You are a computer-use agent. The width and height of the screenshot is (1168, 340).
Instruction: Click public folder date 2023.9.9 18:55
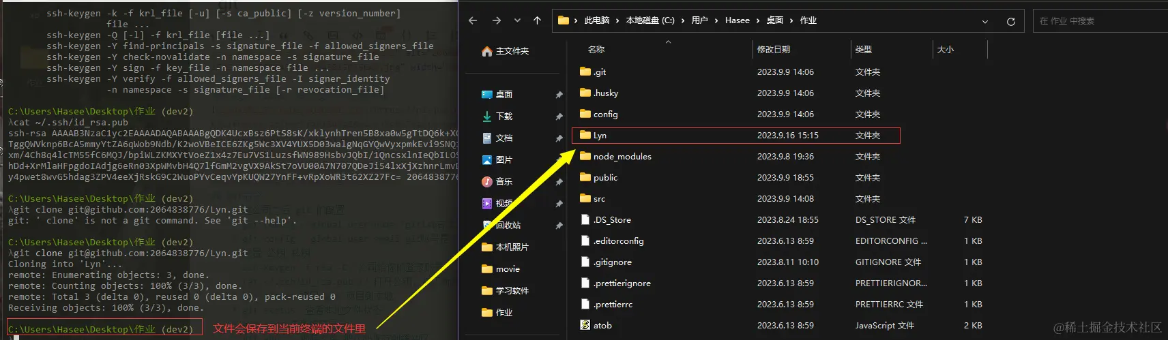785,178
